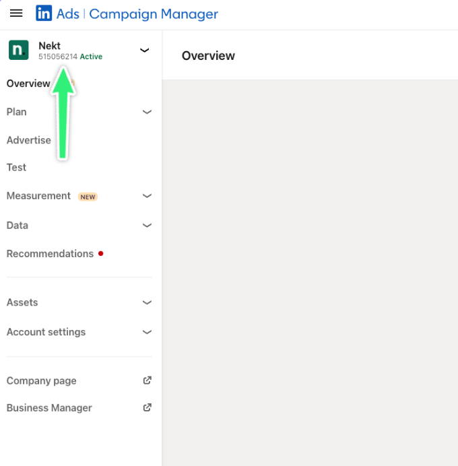Image resolution: width=458 pixels, height=466 pixels.
Task: Click the NEW badge beside Measurement
Action: pos(88,197)
